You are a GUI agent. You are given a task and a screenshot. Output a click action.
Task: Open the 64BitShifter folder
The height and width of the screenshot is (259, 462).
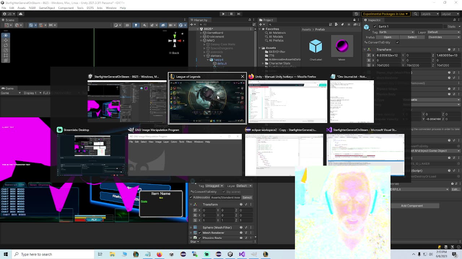(277, 52)
